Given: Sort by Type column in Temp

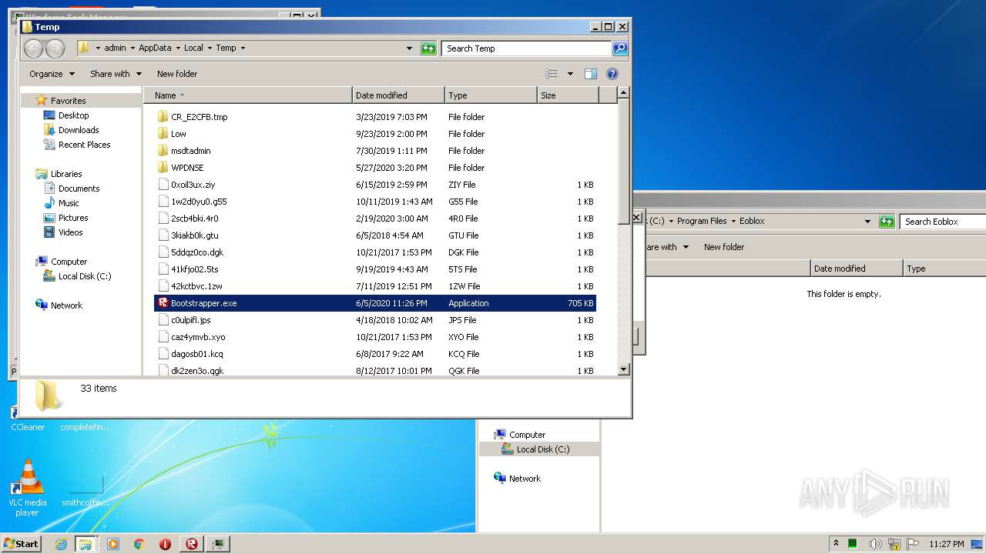Looking at the screenshot, I should tap(491, 95).
